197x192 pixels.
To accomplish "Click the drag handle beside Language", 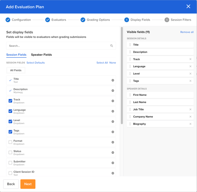I will click(130, 66).
